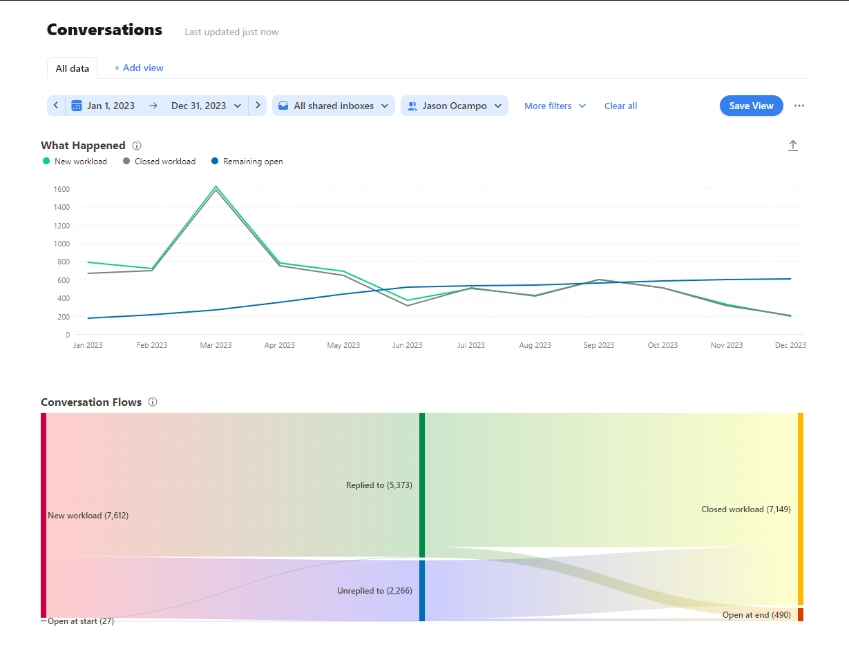Export the What Happened chart

(793, 146)
